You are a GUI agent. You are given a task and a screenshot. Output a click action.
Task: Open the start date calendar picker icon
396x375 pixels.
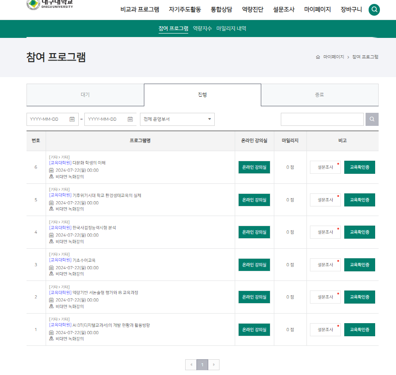pos(72,119)
